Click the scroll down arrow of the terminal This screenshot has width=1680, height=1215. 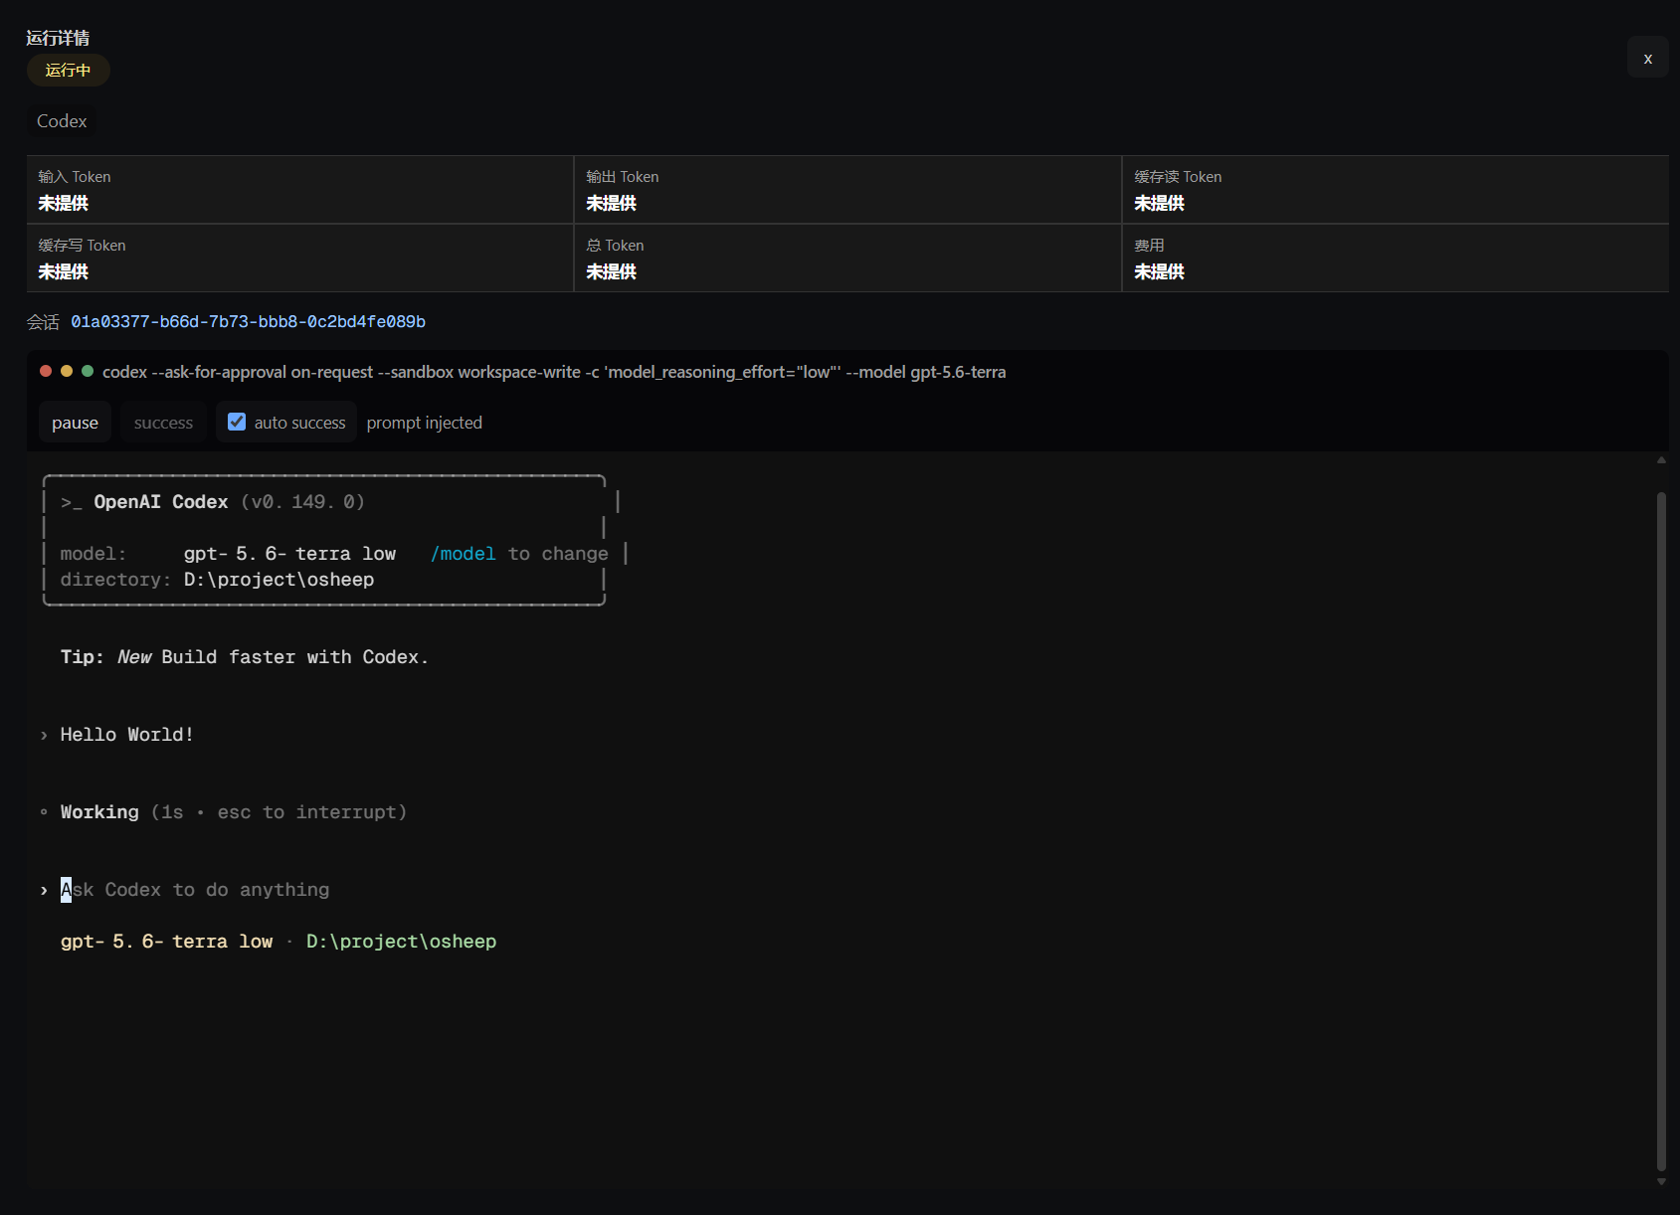(x=1661, y=1182)
